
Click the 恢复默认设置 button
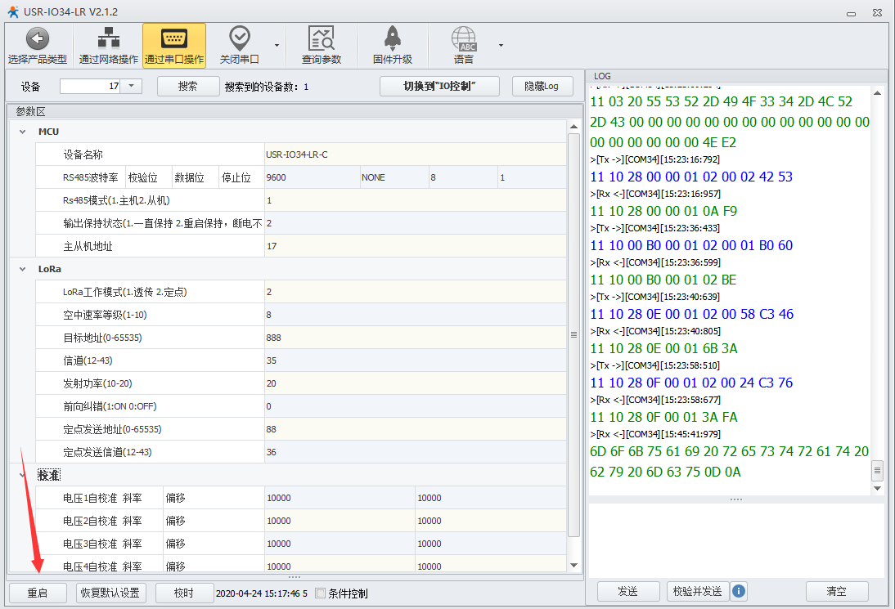pyautogui.click(x=110, y=593)
